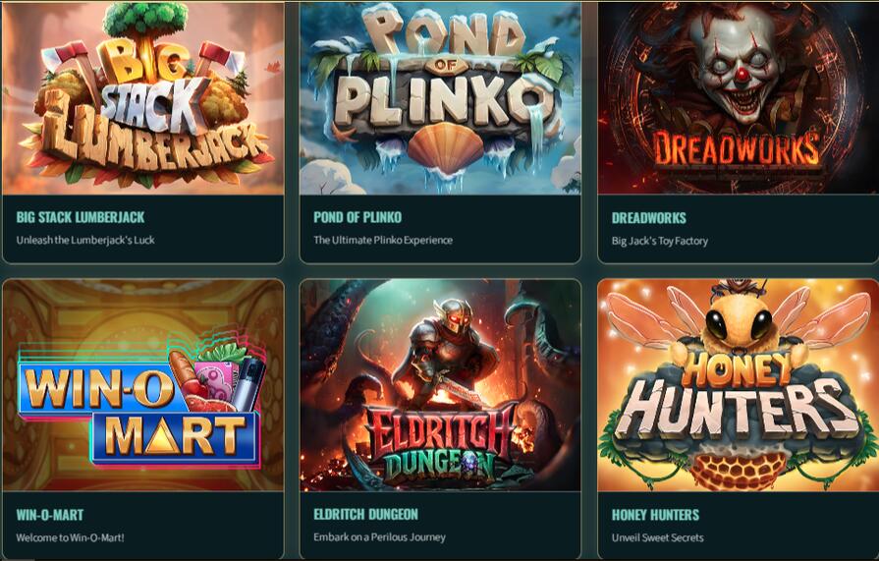Screen dimensions: 879x561
Task: Click the ELDRITCH DUNGEON title link
Action: click(x=365, y=514)
